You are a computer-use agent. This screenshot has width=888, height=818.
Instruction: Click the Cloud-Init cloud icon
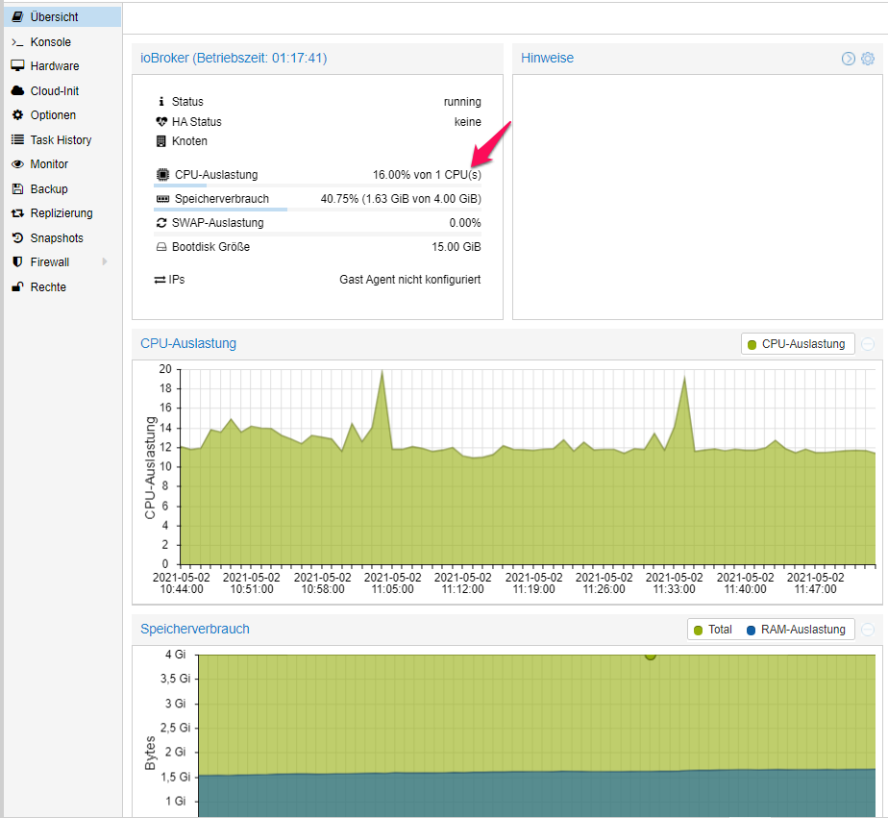18,90
